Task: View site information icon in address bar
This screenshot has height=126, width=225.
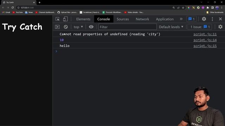Action: (18, 8)
